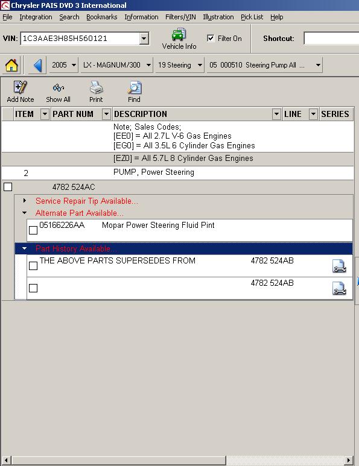Open document icon in last 4782 524AB row
The image size is (359, 466).
[338, 288]
